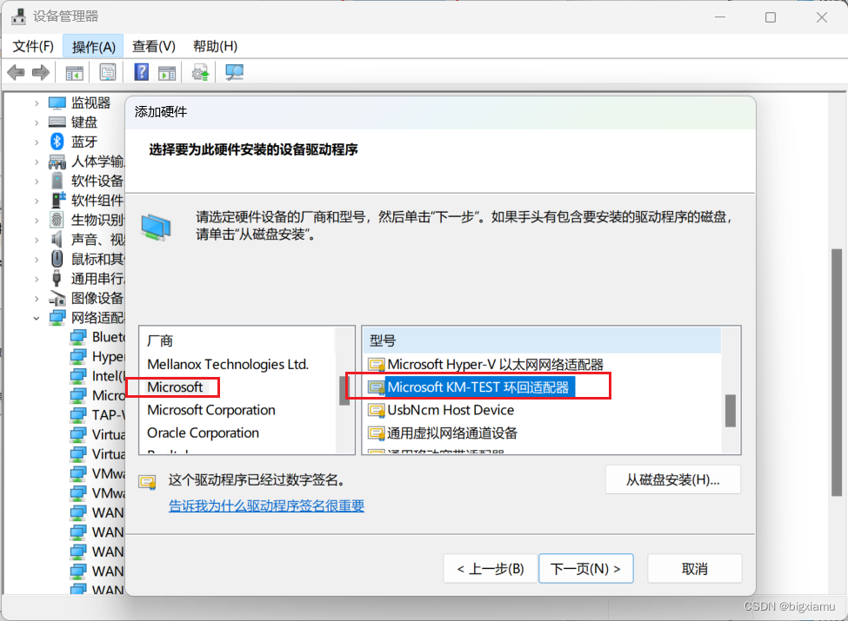Click the forward arrow toolbar icon
Image resolution: width=848 pixels, height=621 pixels.
pyautogui.click(x=41, y=72)
